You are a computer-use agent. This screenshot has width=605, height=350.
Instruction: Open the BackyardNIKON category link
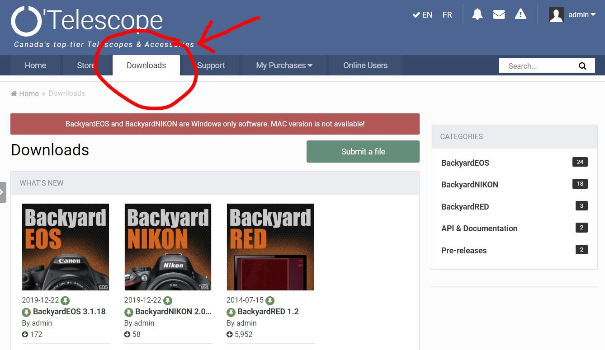pos(469,185)
